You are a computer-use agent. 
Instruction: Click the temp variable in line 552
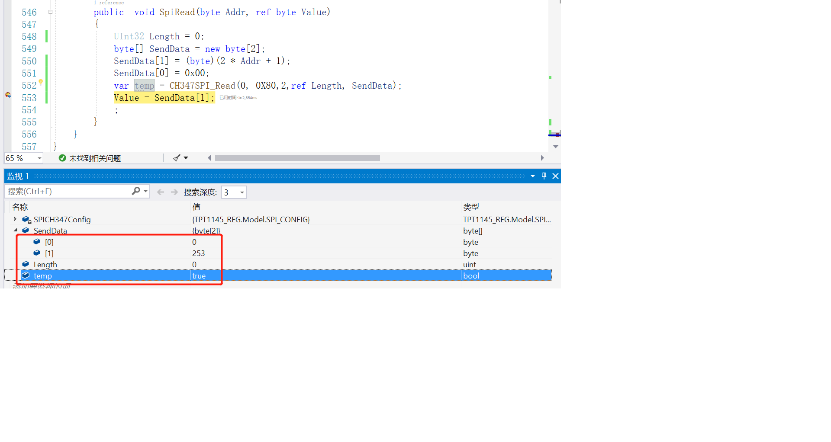144,86
